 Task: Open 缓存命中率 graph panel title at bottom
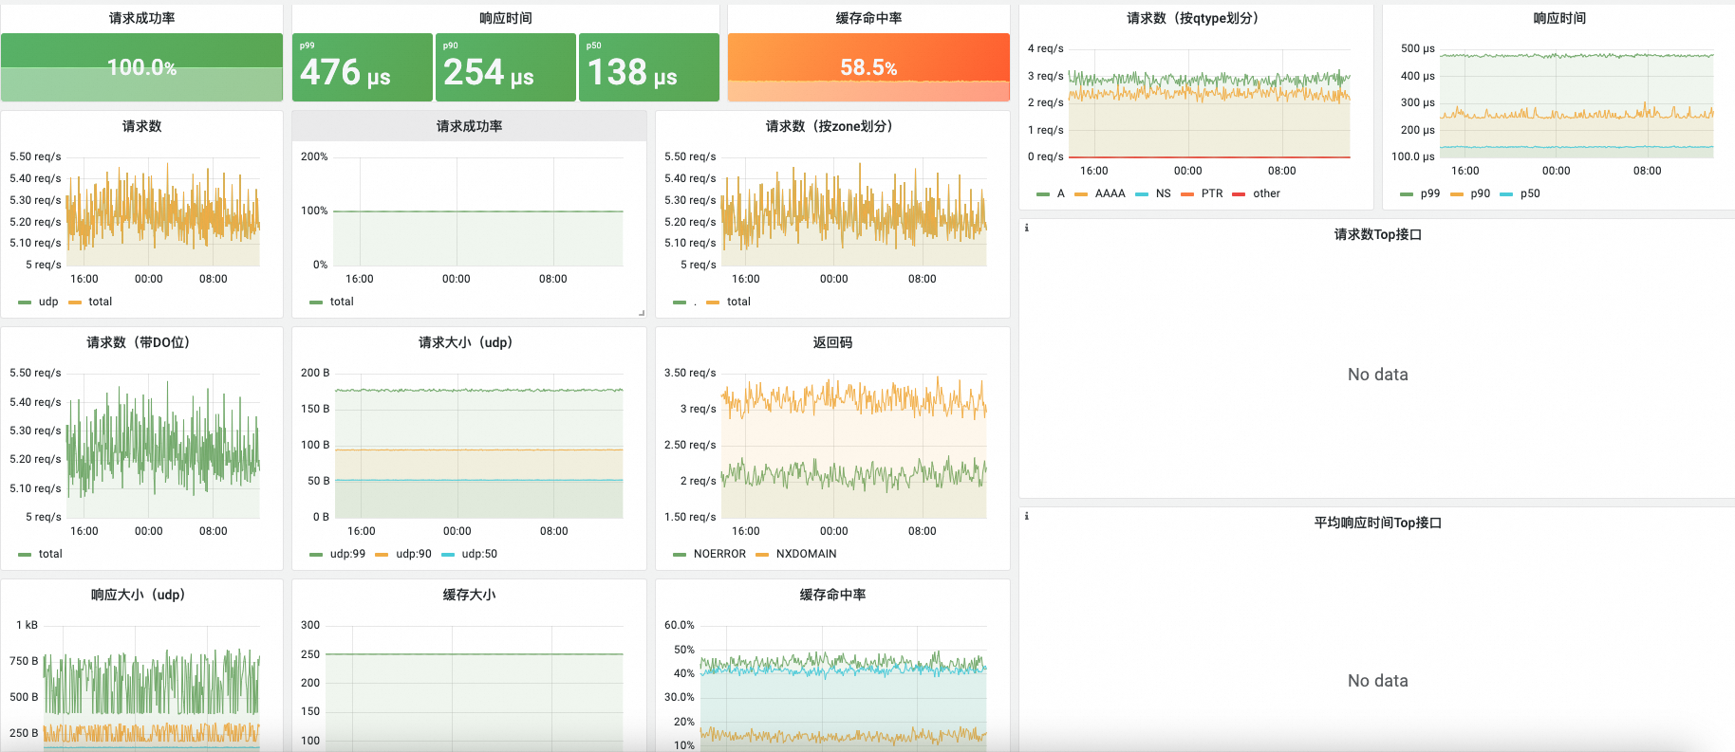832,595
